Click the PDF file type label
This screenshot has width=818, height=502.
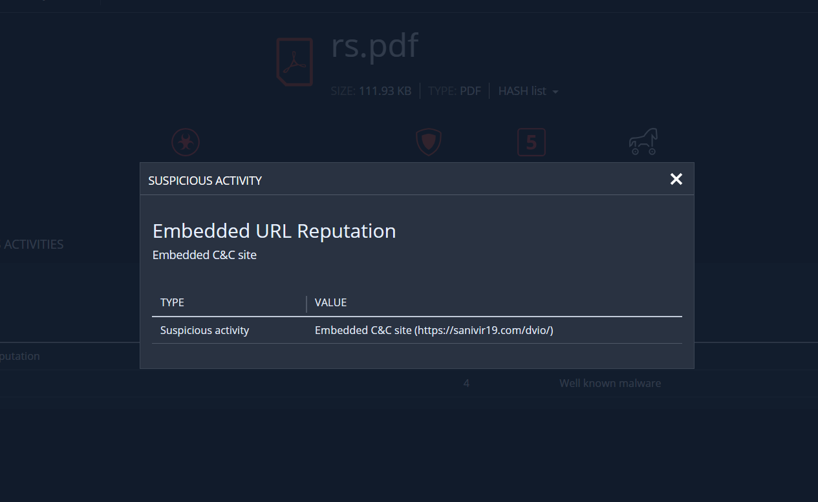click(x=470, y=91)
